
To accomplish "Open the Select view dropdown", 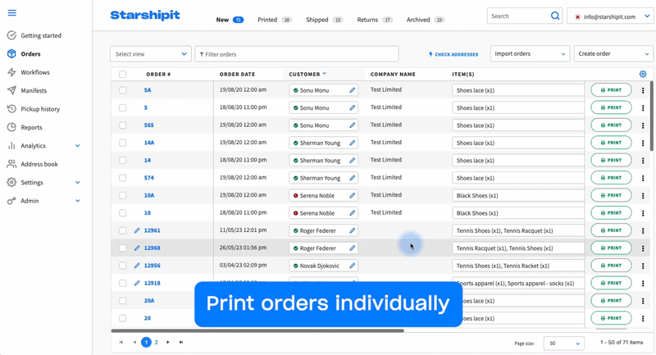I will (150, 54).
